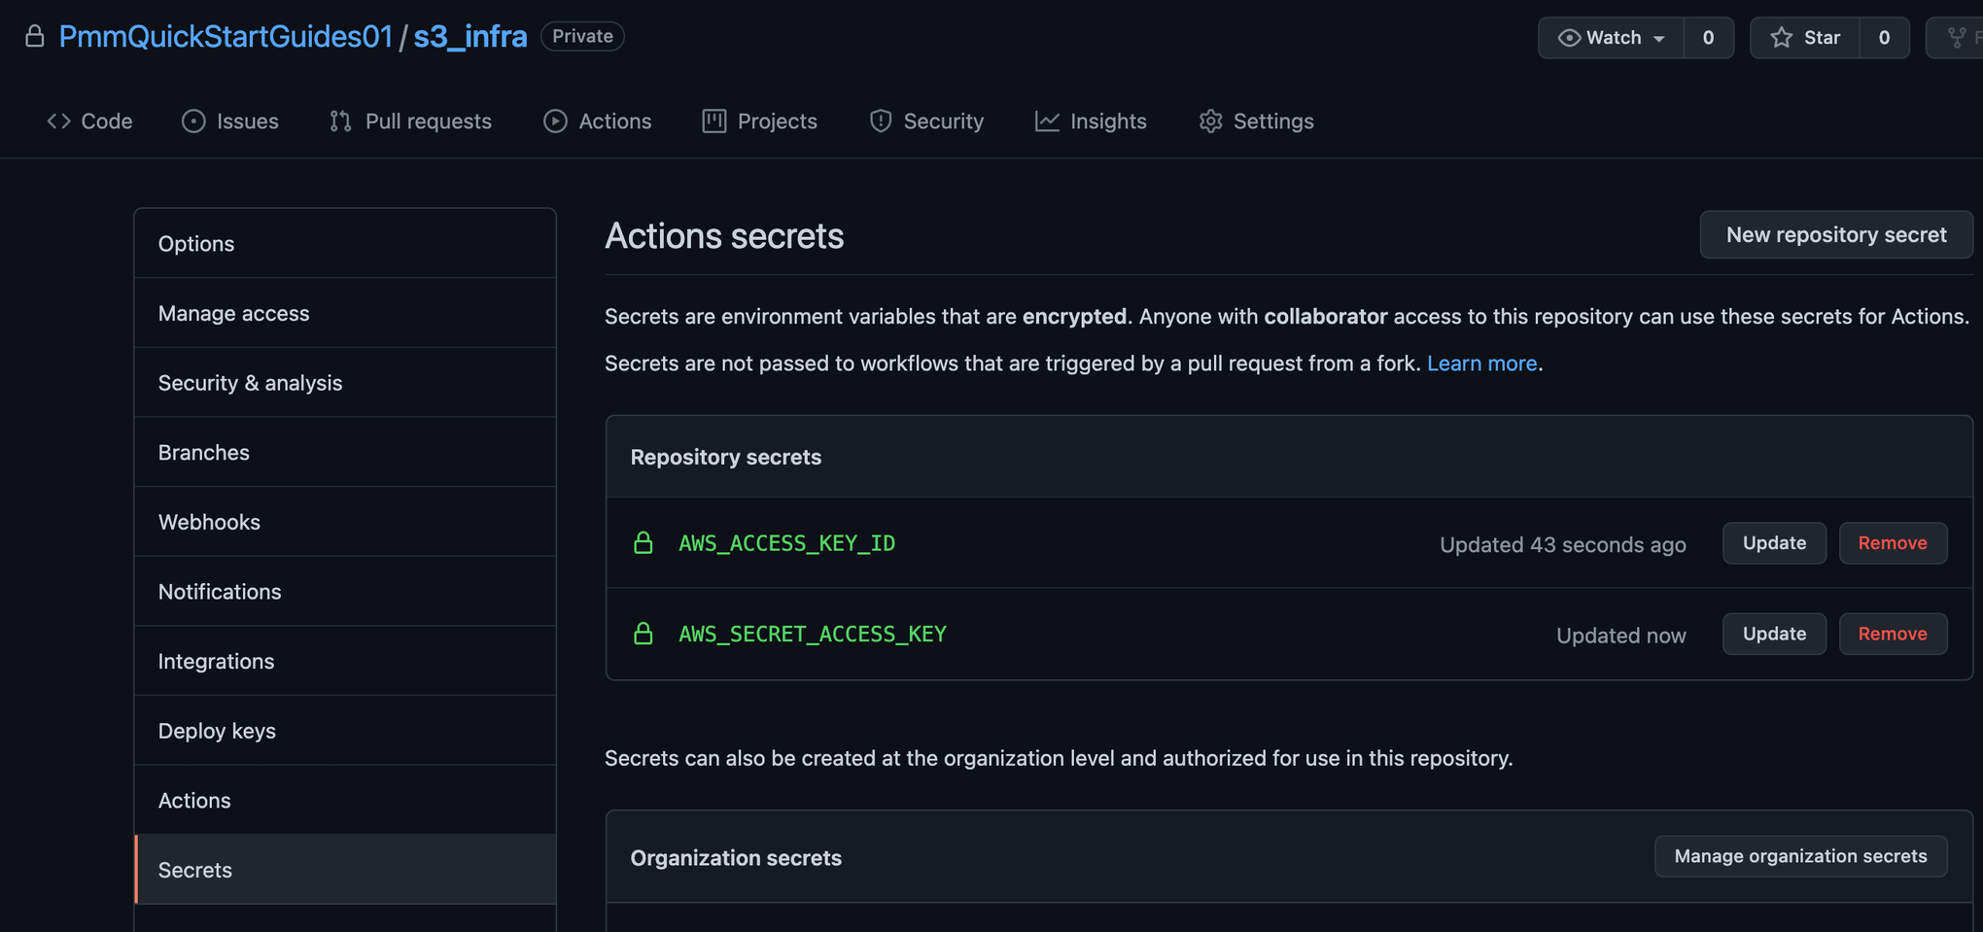Click the Issues circle icon
This screenshot has height=932, width=1983.
tap(193, 121)
